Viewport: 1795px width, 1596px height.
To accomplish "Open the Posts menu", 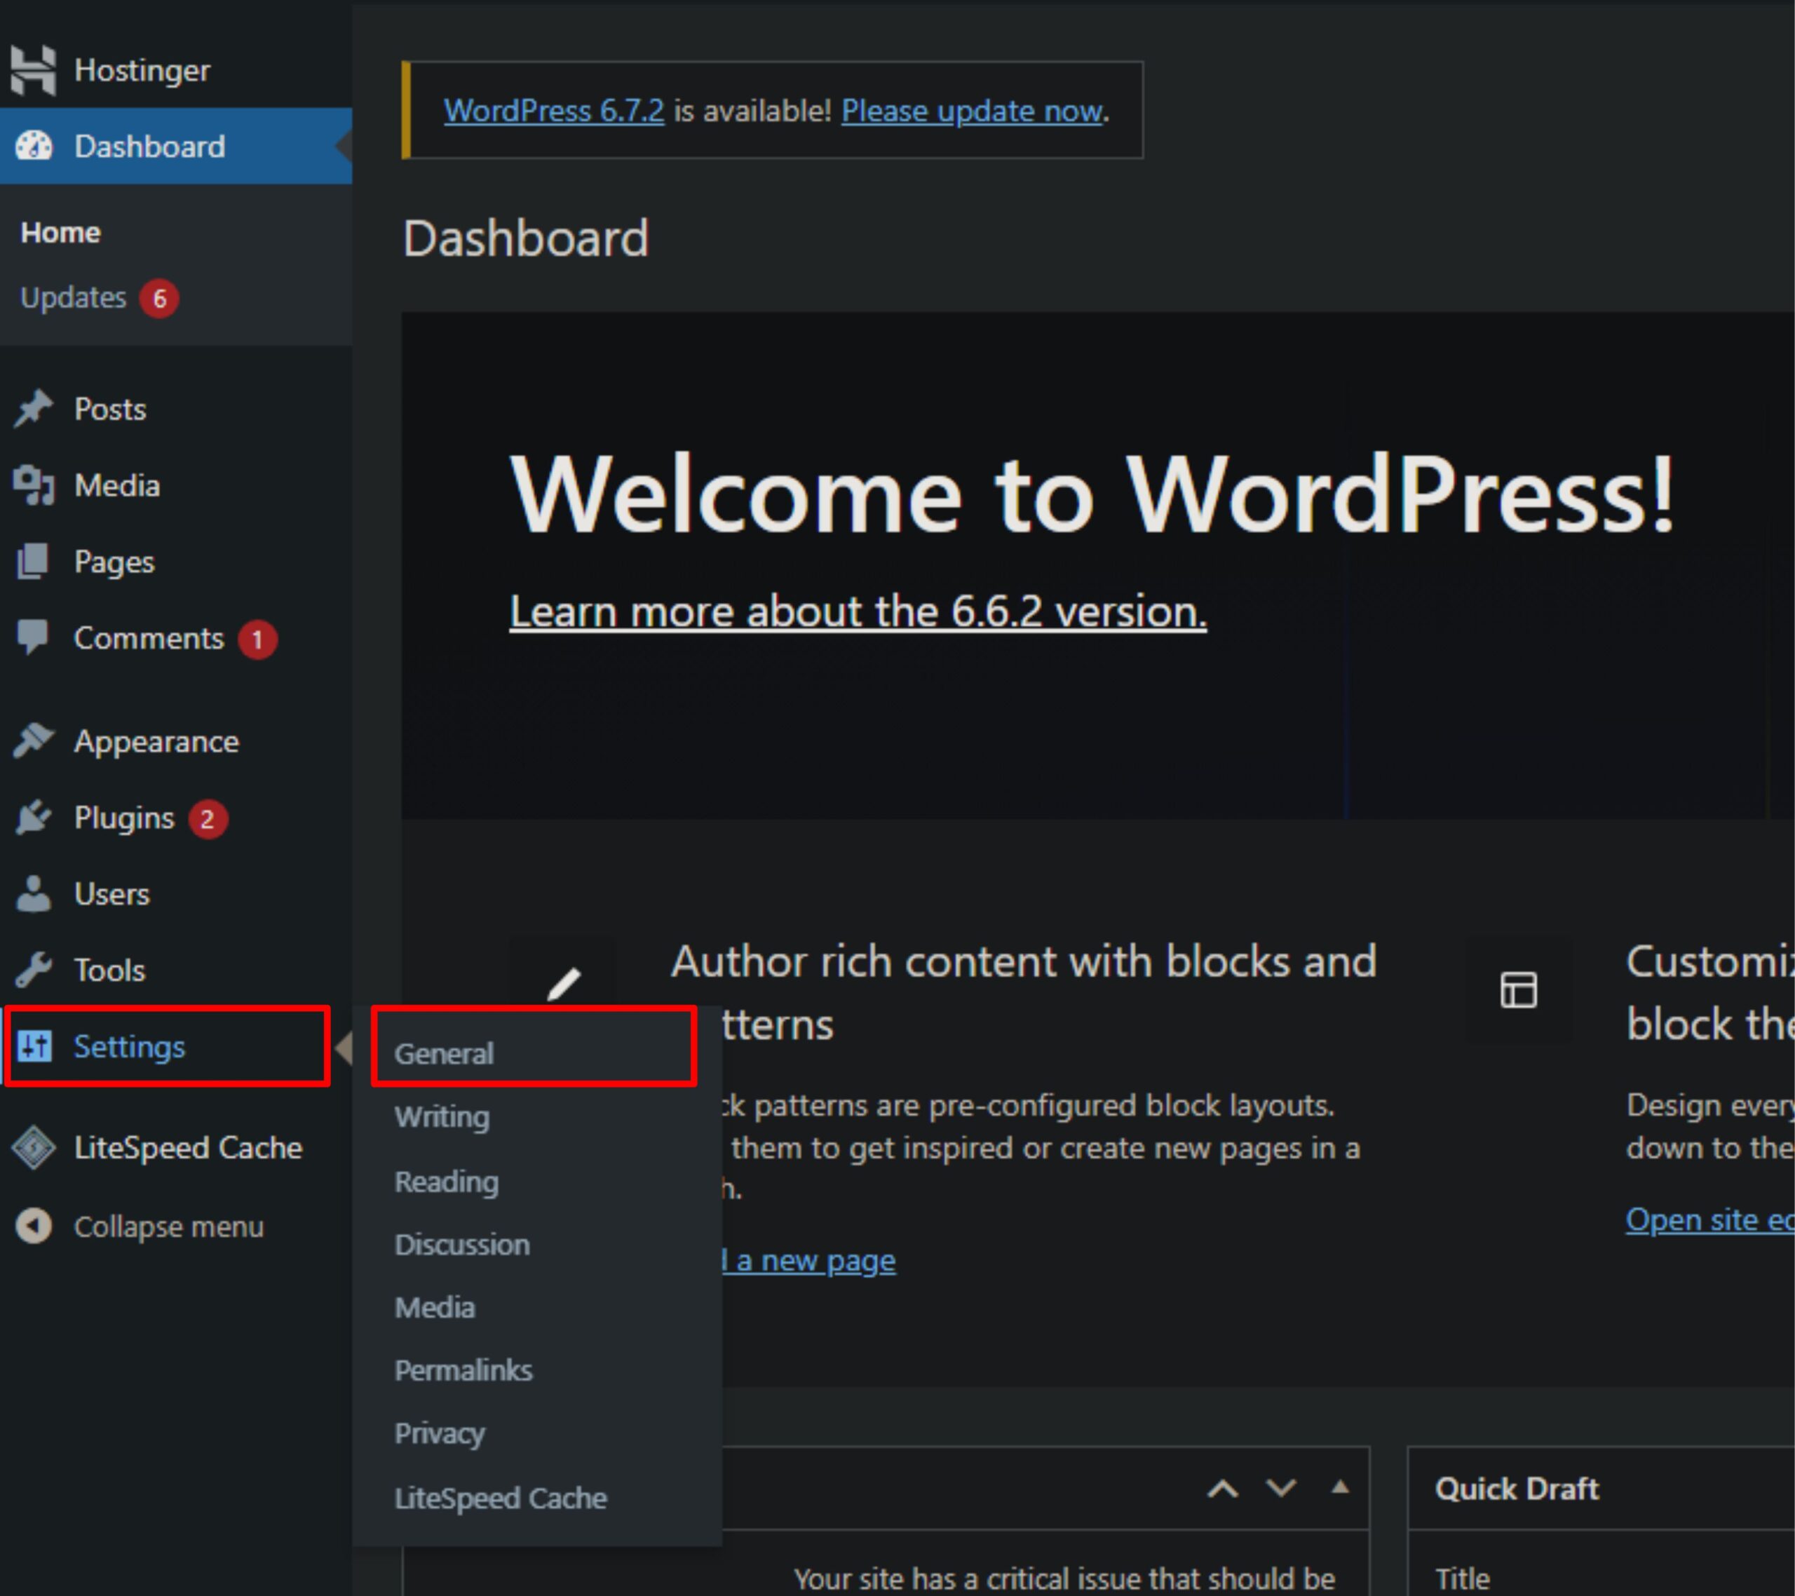I will pos(175,410).
